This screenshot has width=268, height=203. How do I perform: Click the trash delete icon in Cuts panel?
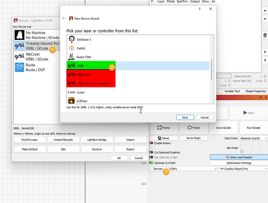(x=265, y=35)
